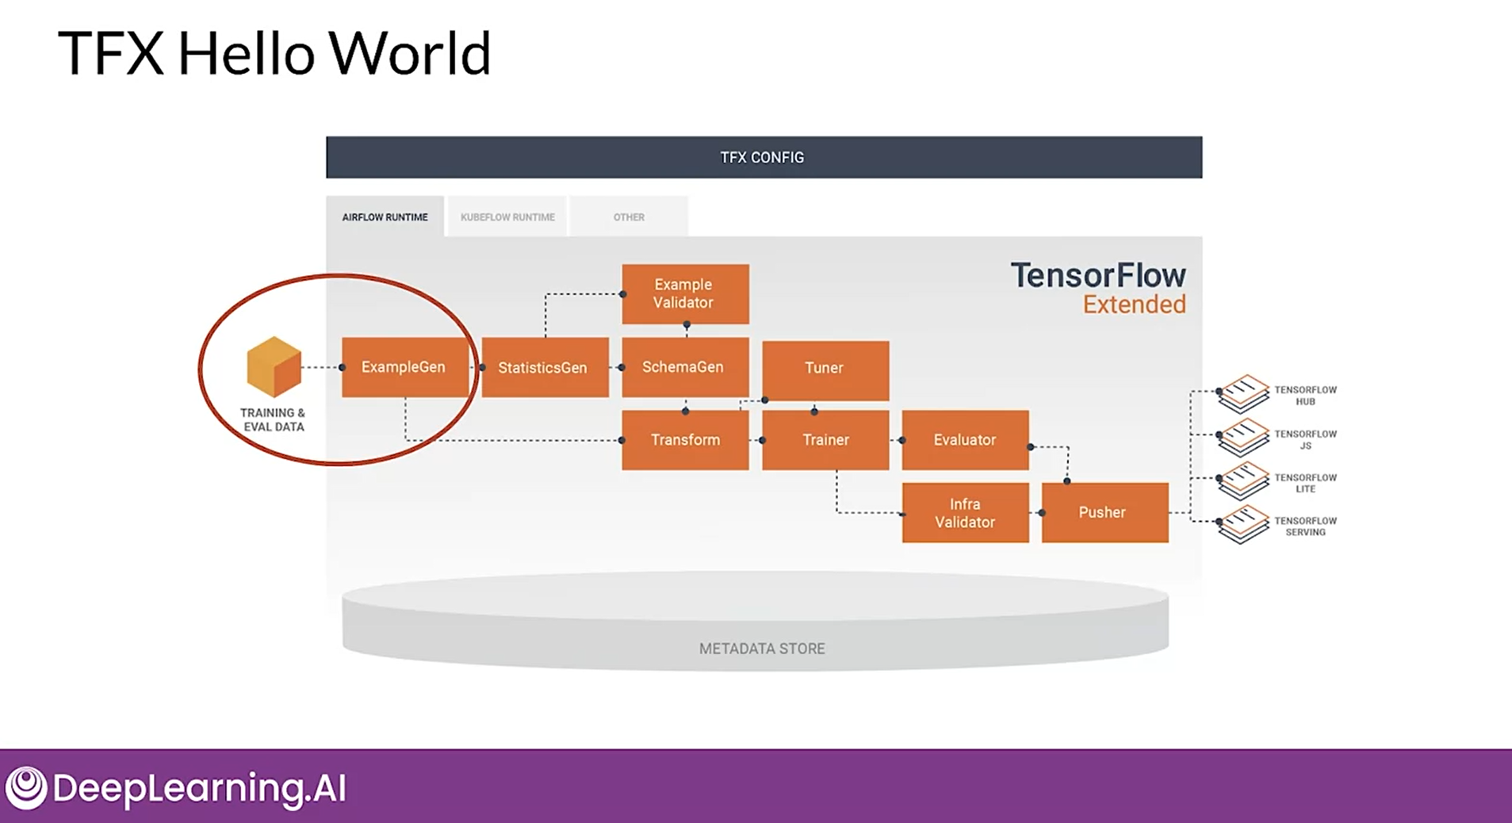
Task: Click the TENSORFLOW JS label
Action: [1305, 440]
